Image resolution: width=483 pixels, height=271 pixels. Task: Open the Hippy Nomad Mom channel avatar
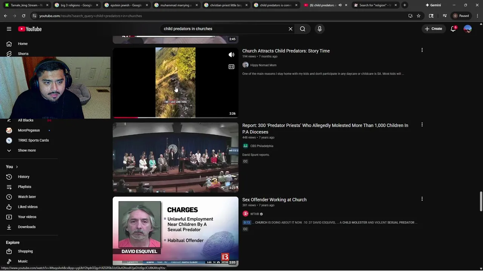[x=245, y=65]
